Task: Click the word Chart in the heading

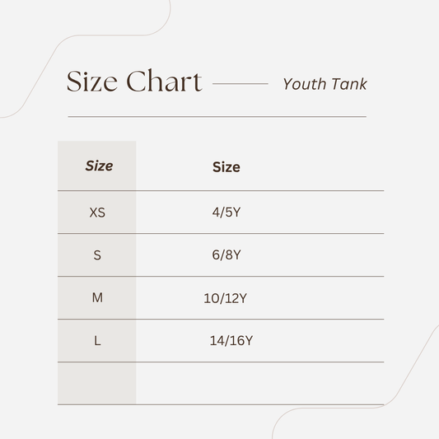Action: tap(164, 81)
